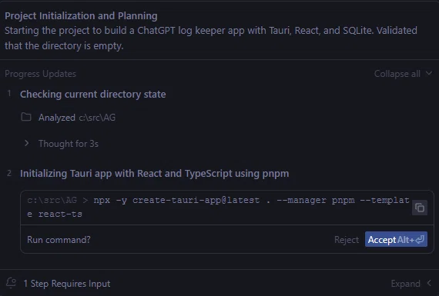Select 'Checking current directory state' step
439x296 pixels.
pyautogui.click(x=92, y=95)
